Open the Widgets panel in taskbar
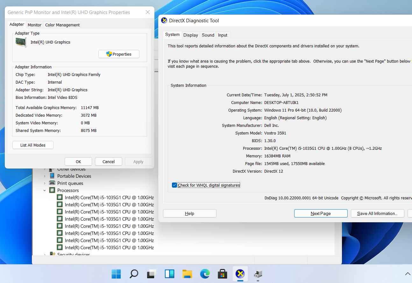The image size is (412, 283). click(x=169, y=273)
